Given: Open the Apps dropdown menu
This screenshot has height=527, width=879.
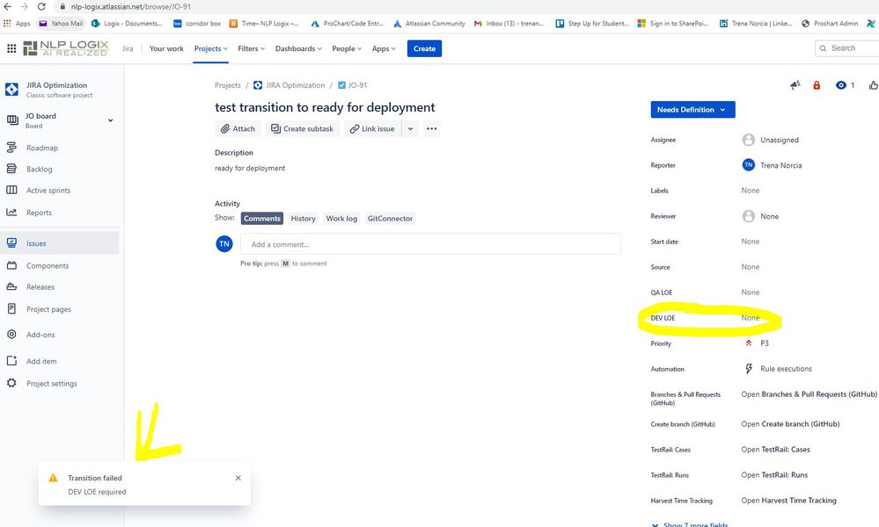Looking at the screenshot, I should pyautogui.click(x=384, y=48).
